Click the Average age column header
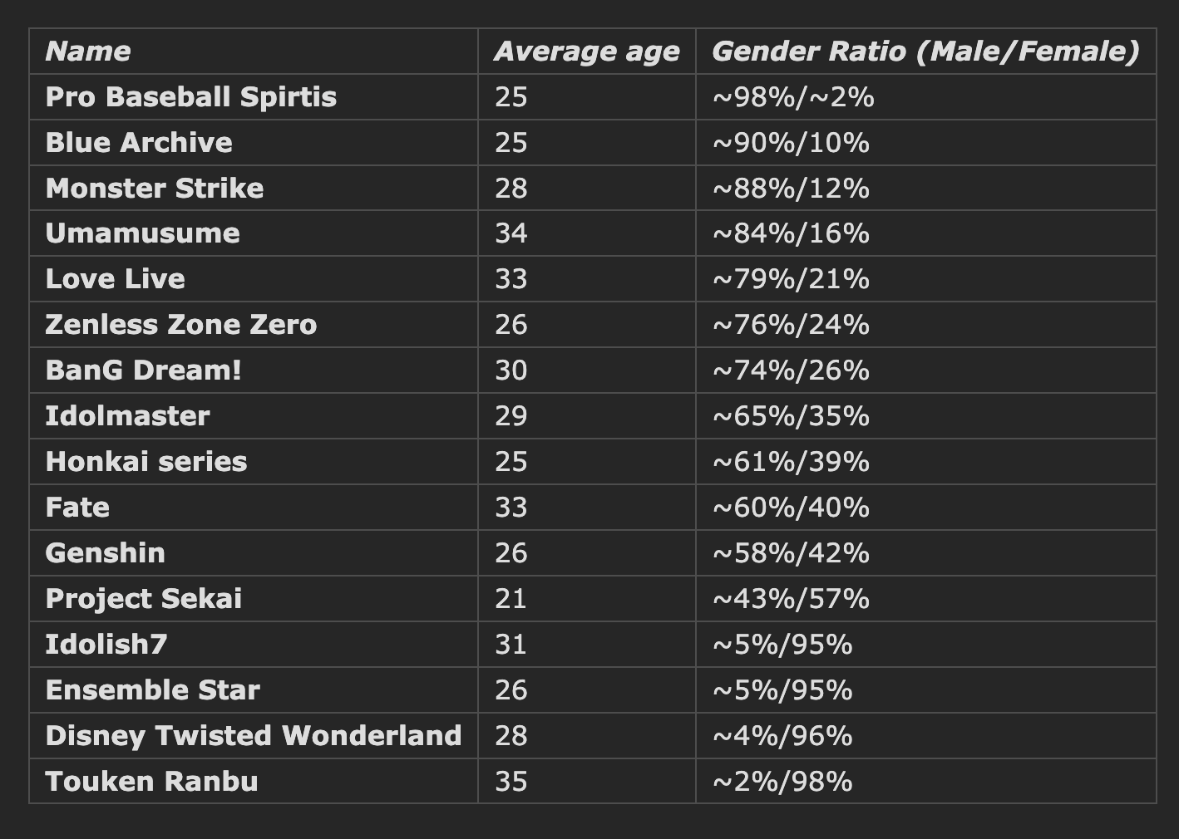Image resolution: width=1179 pixels, height=839 pixels. coord(586,52)
